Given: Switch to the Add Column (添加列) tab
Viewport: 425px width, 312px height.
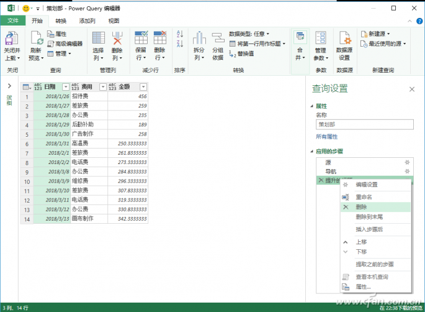Looking at the screenshot, I should (87, 21).
